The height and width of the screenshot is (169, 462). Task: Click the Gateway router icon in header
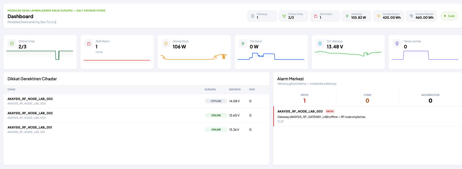253,16
